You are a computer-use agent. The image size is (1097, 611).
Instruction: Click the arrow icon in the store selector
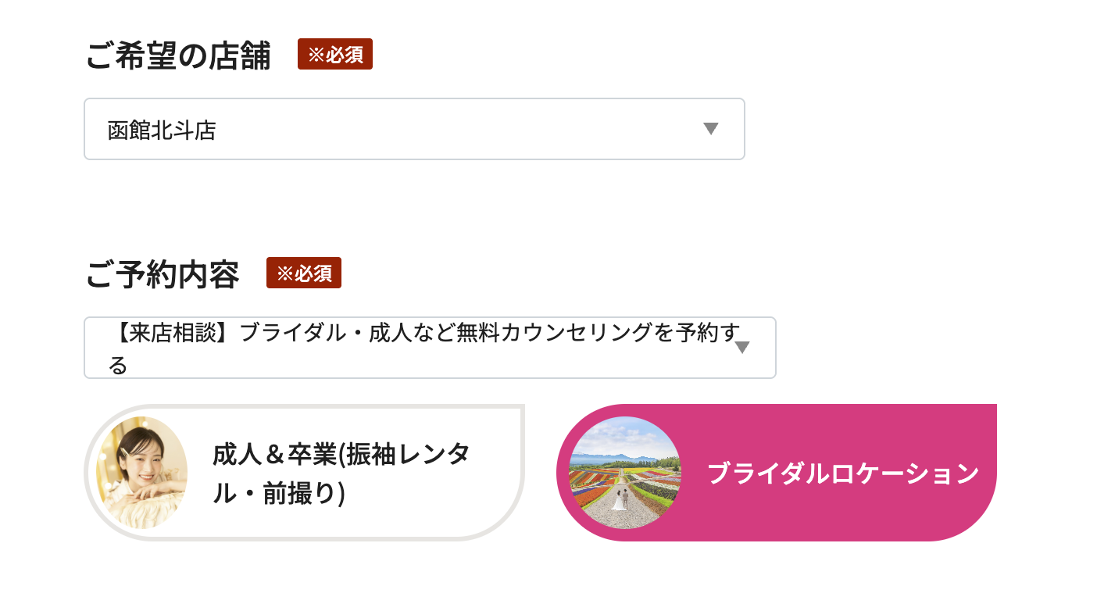pyautogui.click(x=710, y=129)
